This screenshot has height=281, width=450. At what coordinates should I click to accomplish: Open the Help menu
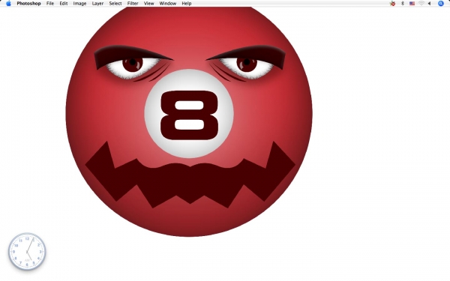pos(187,4)
